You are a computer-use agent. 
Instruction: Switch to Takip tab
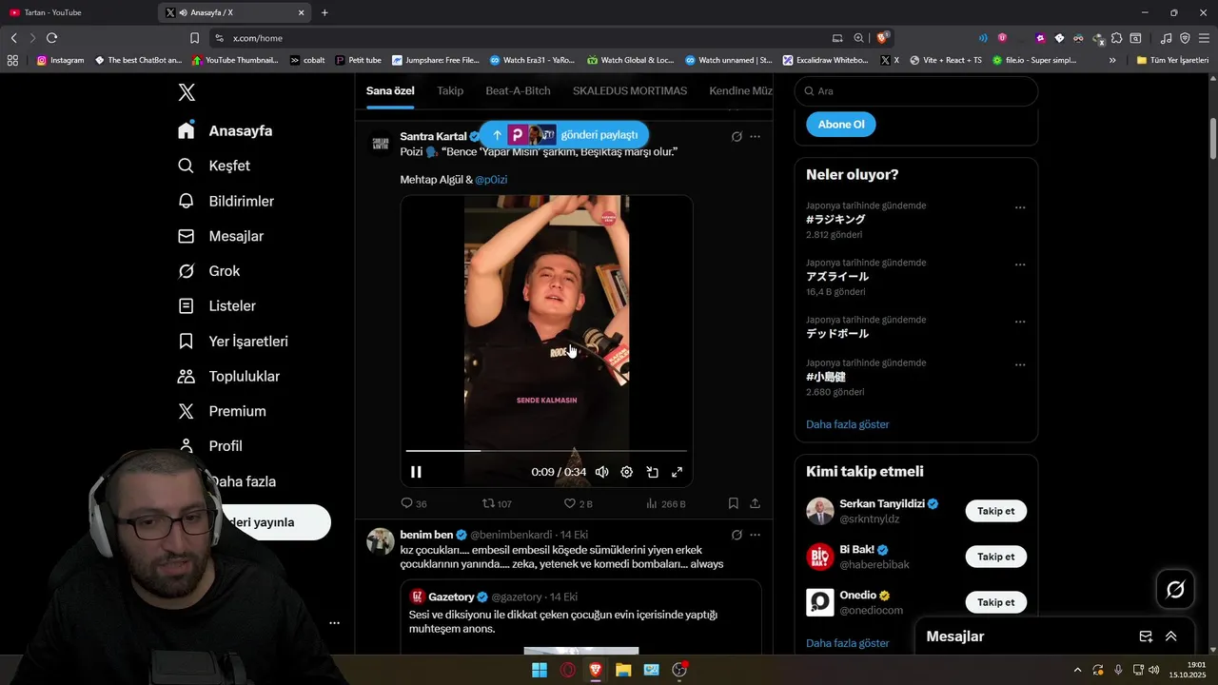click(x=450, y=90)
